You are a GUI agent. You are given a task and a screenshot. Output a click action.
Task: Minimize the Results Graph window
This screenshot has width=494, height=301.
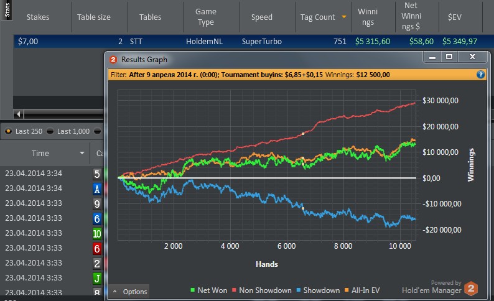[x=432, y=57]
